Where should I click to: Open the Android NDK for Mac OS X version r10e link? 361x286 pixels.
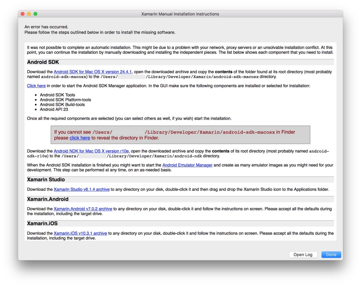click(91, 151)
